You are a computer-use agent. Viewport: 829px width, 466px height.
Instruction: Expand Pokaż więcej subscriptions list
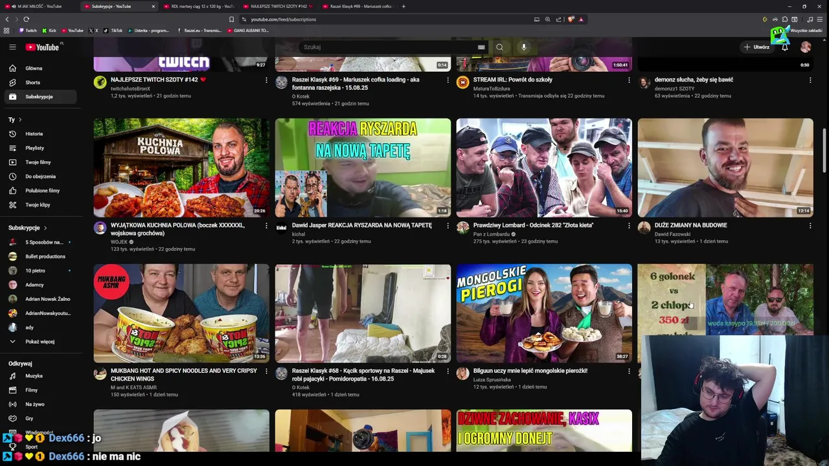39,341
